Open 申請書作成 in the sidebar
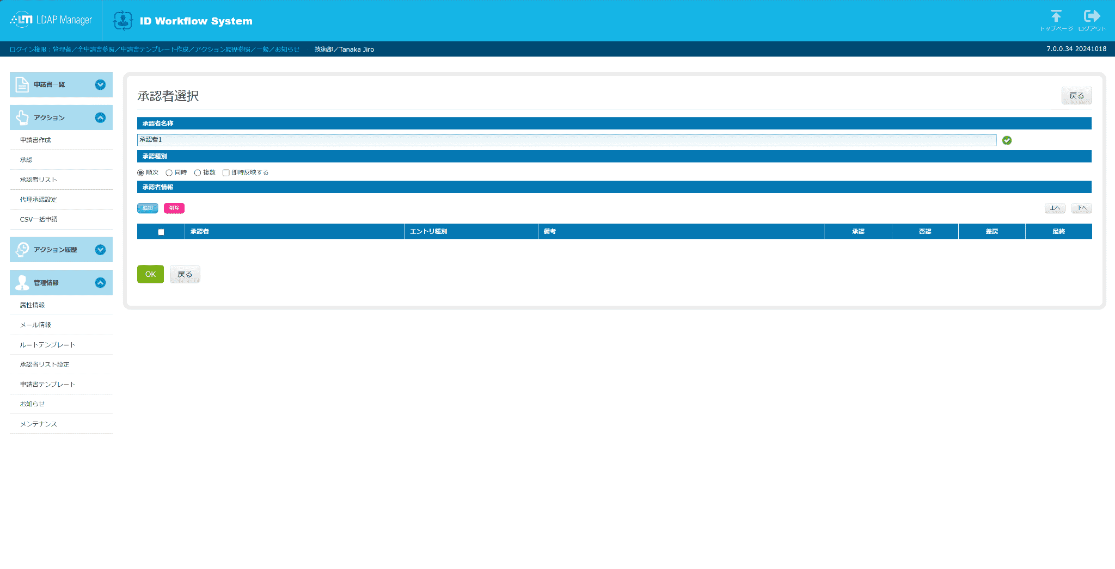1115x569 pixels. click(61, 140)
